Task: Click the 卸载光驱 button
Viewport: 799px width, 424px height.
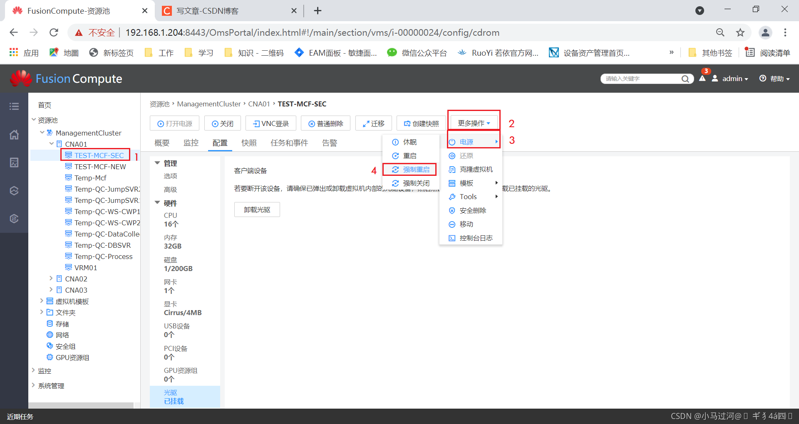Action: [x=257, y=209]
